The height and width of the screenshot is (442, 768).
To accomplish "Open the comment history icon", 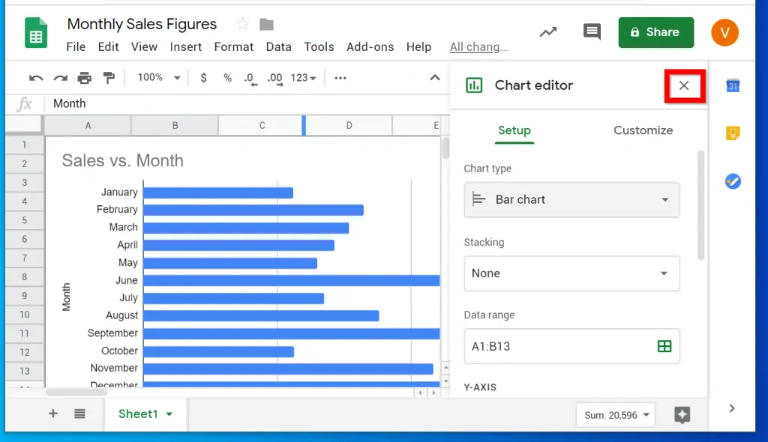I will [x=592, y=32].
